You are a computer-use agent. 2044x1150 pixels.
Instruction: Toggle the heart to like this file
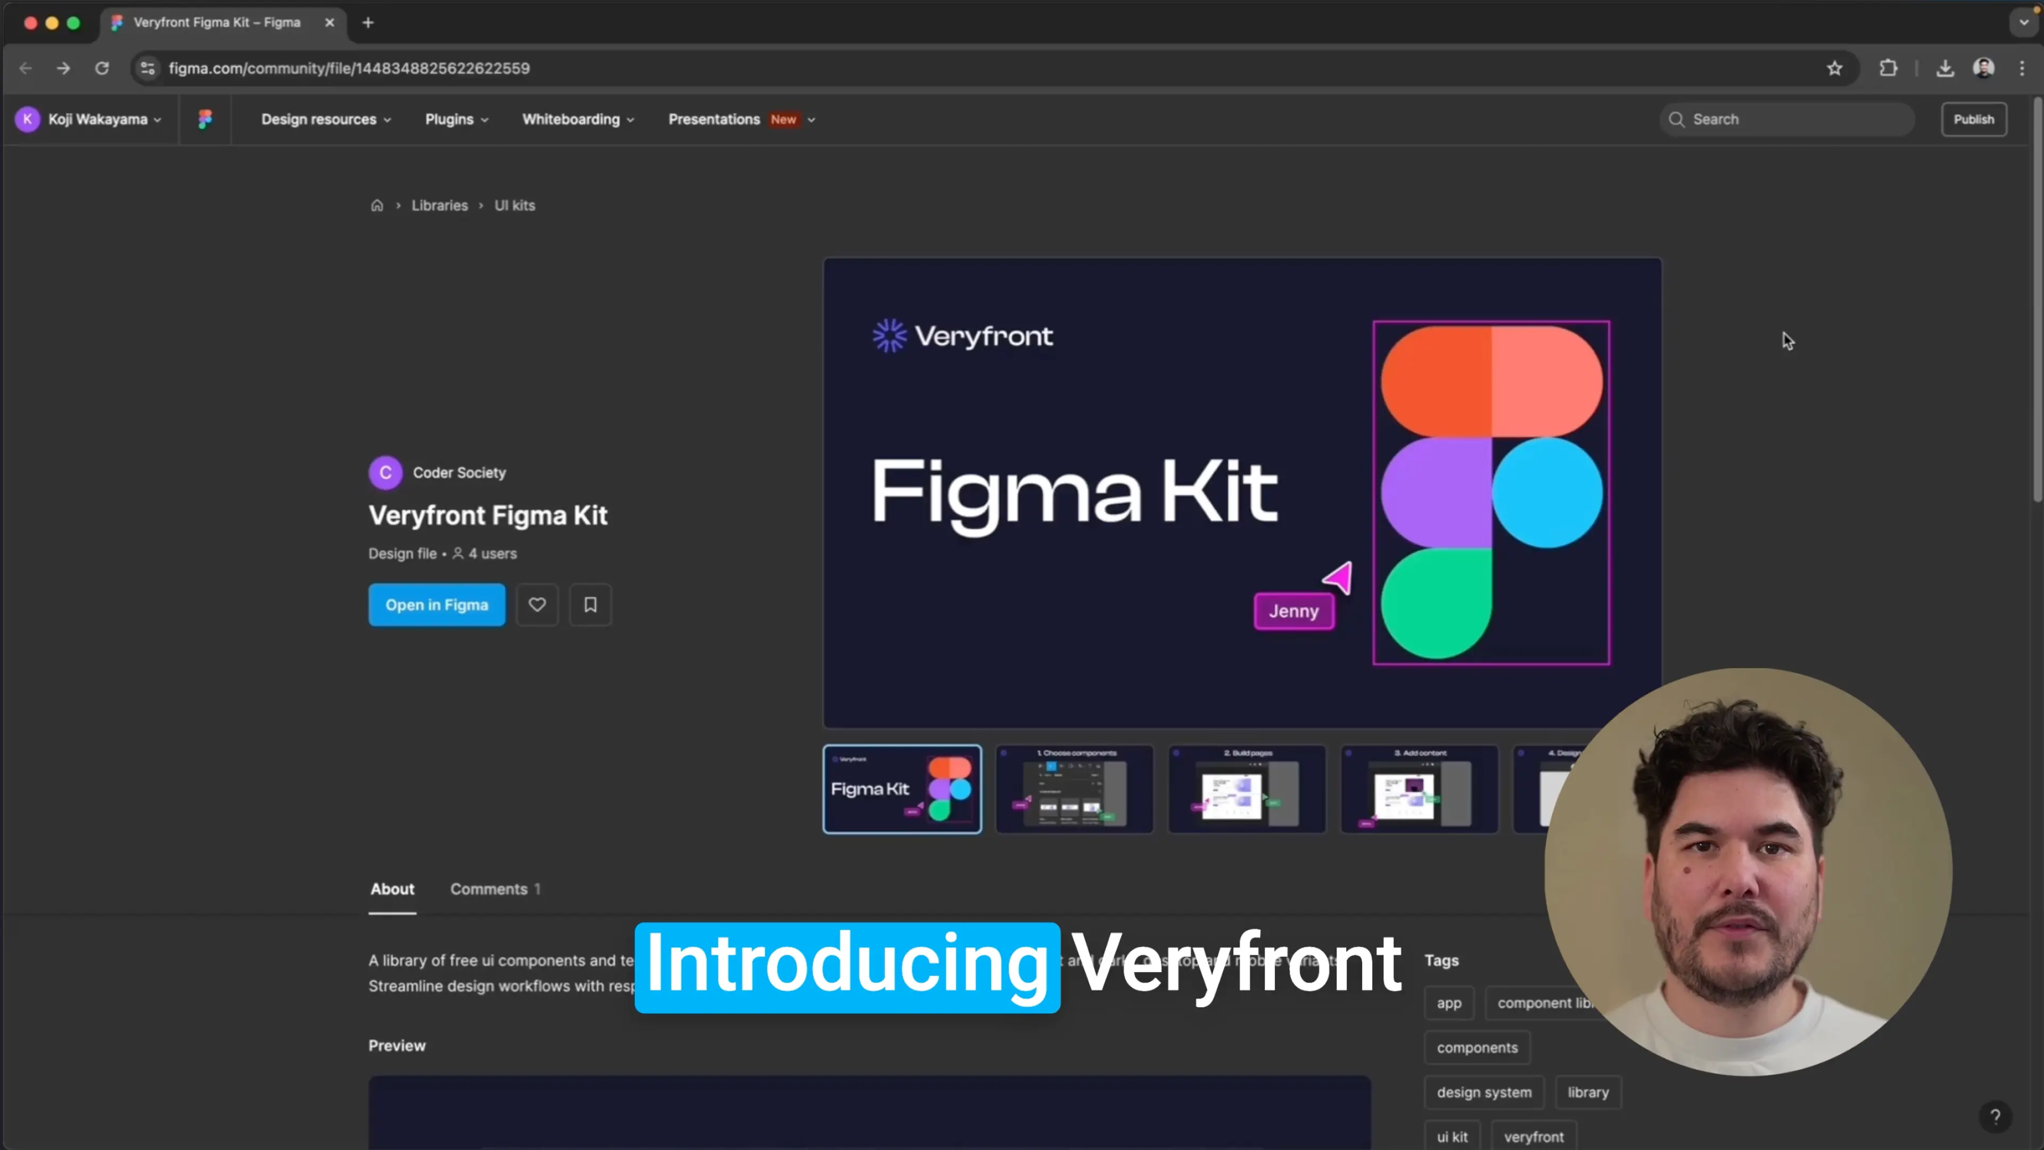pyautogui.click(x=537, y=605)
